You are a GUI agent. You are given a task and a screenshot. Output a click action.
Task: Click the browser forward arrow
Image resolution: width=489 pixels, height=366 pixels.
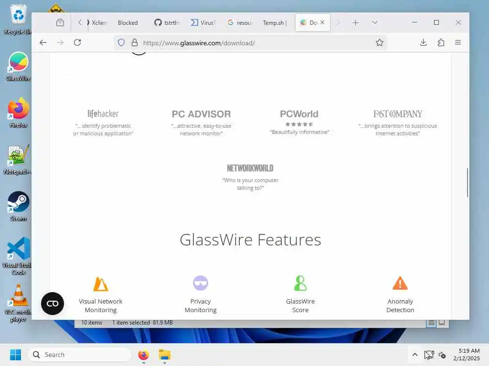(x=60, y=42)
